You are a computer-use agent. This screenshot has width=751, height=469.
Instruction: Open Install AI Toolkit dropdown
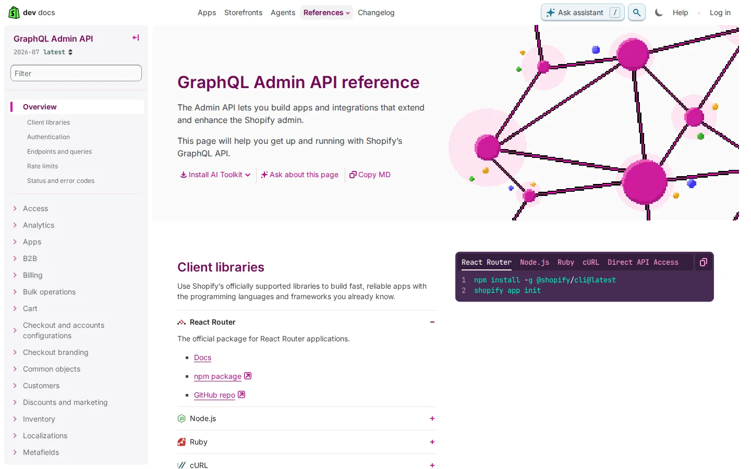pos(215,175)
